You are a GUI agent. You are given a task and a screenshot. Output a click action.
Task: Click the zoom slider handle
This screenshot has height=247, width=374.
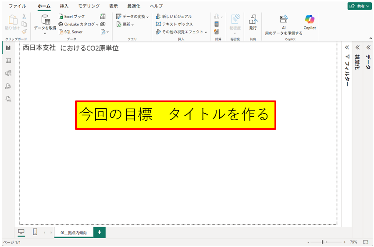point(322,242)
